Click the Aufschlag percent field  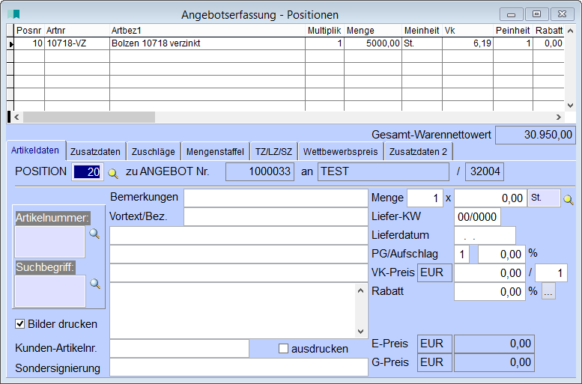[502, 255]
